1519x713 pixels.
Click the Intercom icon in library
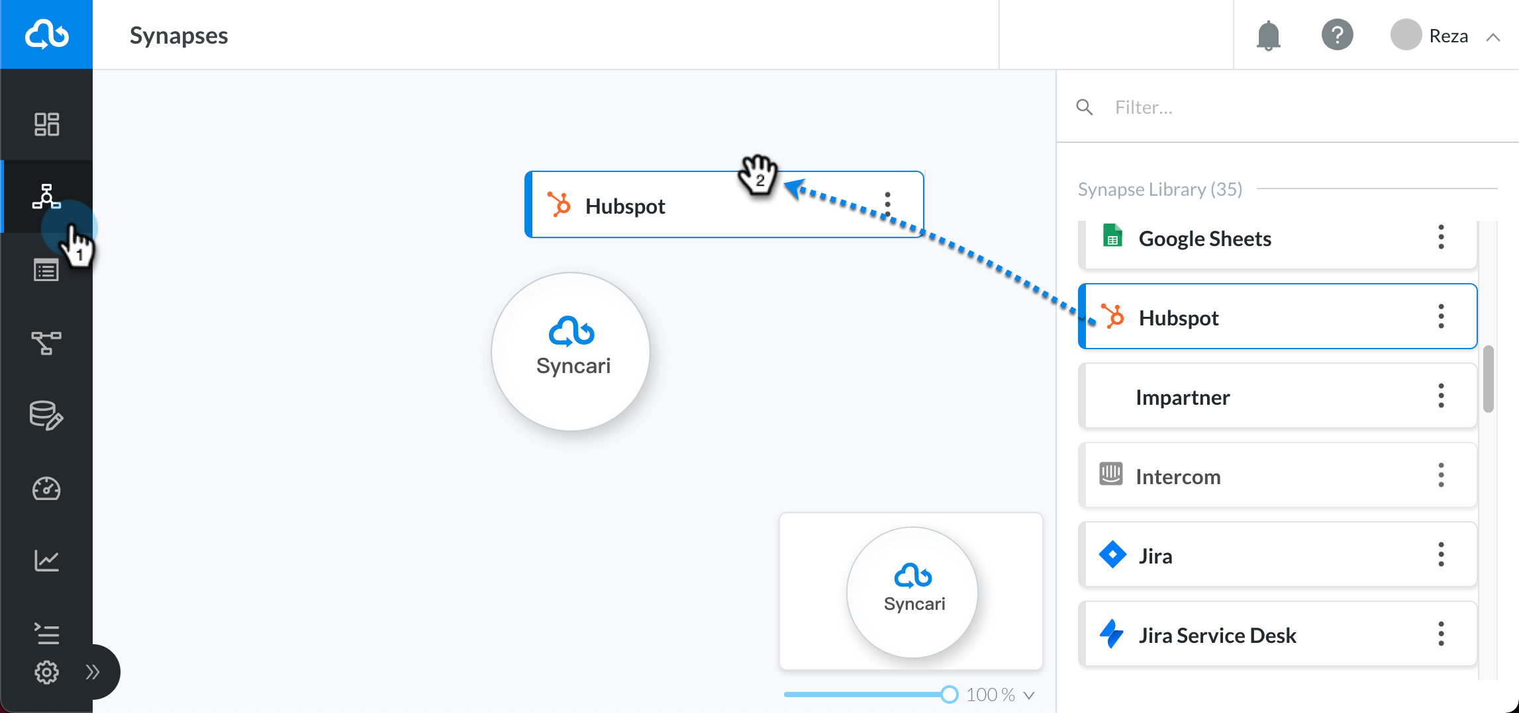point(1111,474)
